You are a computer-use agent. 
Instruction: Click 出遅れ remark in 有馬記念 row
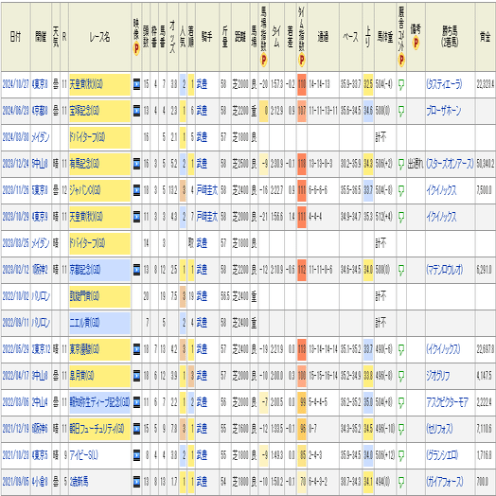(416, 164)
